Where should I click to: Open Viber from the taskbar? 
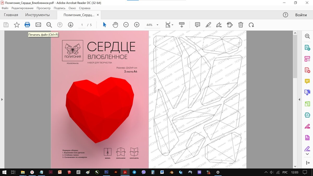pos(143,172)
